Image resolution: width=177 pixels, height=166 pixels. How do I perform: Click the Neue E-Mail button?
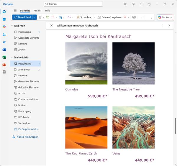(x=23, y=17)
